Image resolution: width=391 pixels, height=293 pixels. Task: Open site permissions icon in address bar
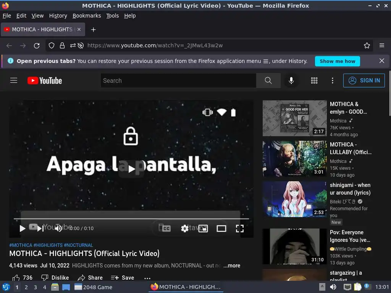[x=73, y=45]
